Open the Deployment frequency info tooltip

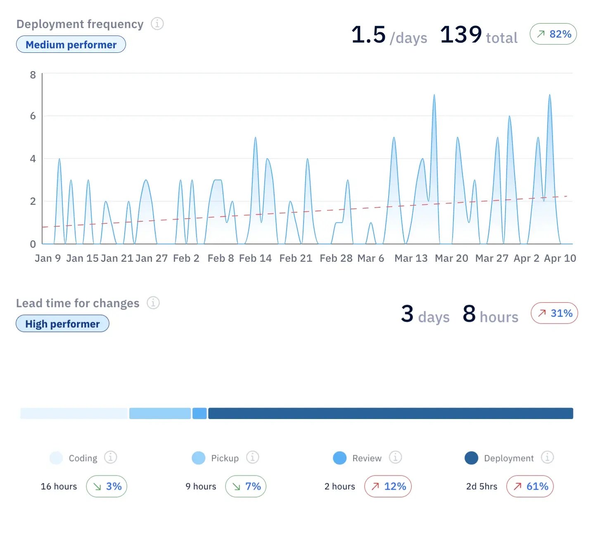(157, 24)
